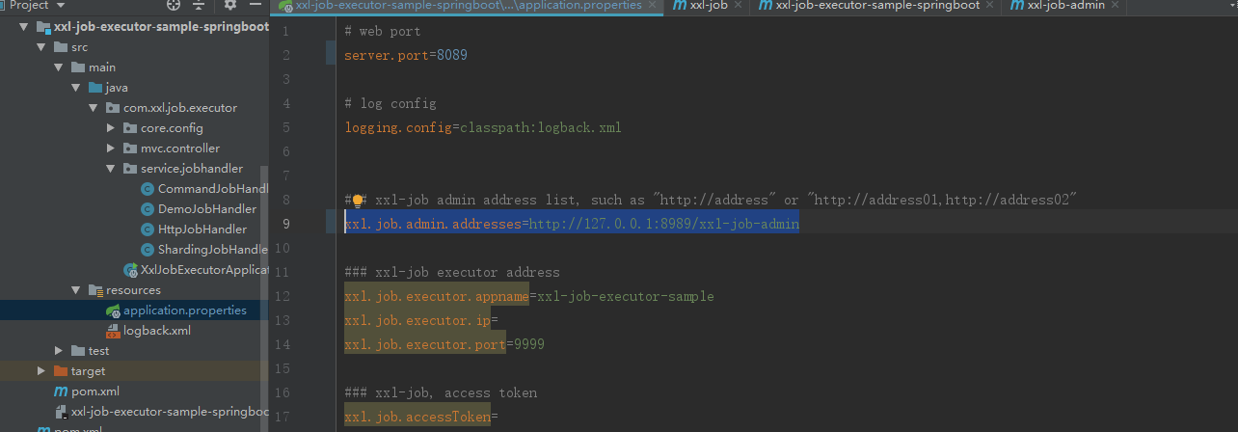1238x432 pixels.
Task: Collapse the src folder
Action: pyautogui.click(x=41, y=47)
